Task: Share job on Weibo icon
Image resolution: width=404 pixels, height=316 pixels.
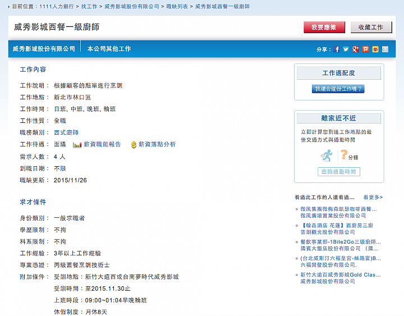Action: (375, 49)
